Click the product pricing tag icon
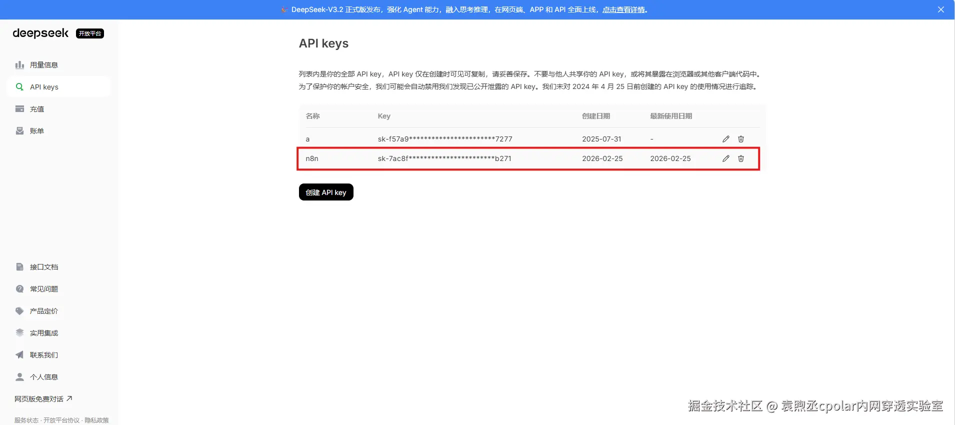 point(19,311)
